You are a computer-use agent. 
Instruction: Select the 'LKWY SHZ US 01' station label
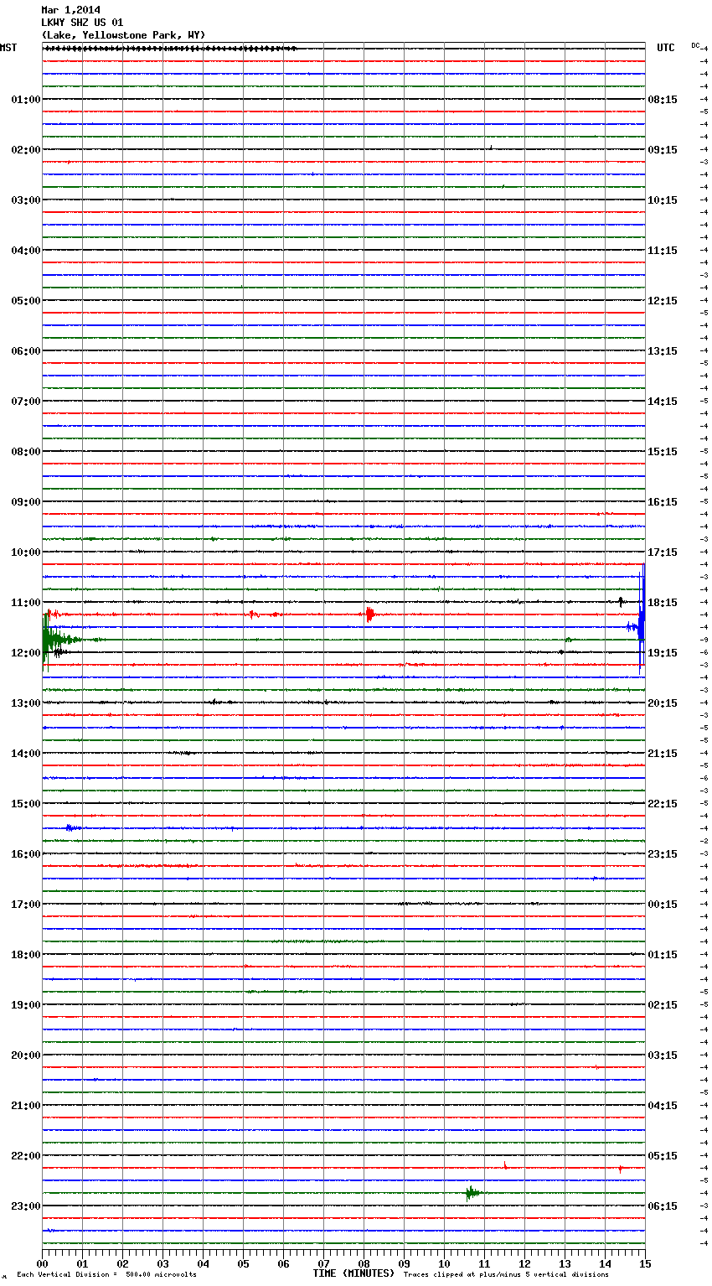pos(81,23)
